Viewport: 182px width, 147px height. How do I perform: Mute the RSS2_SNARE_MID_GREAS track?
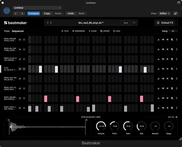click(20, 98)
